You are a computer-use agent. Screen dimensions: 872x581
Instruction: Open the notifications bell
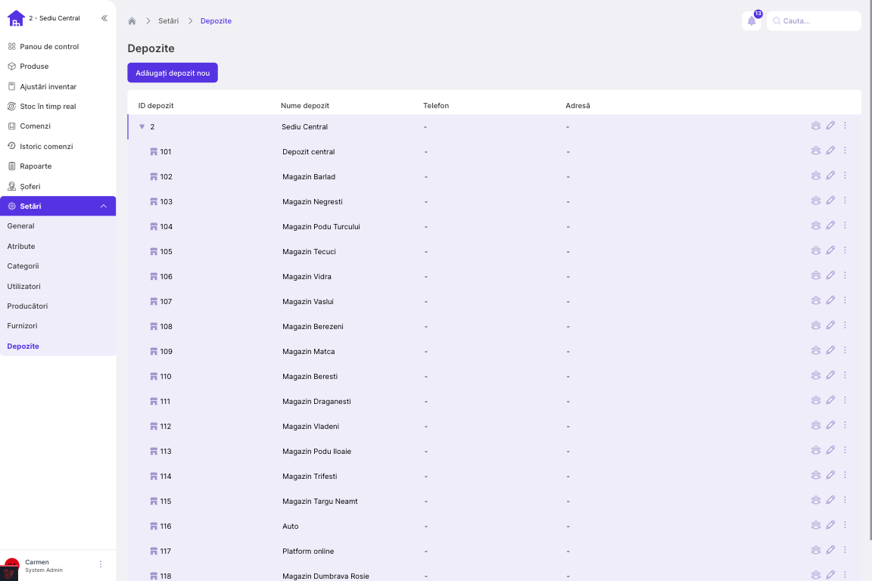(x=751, y=21)
